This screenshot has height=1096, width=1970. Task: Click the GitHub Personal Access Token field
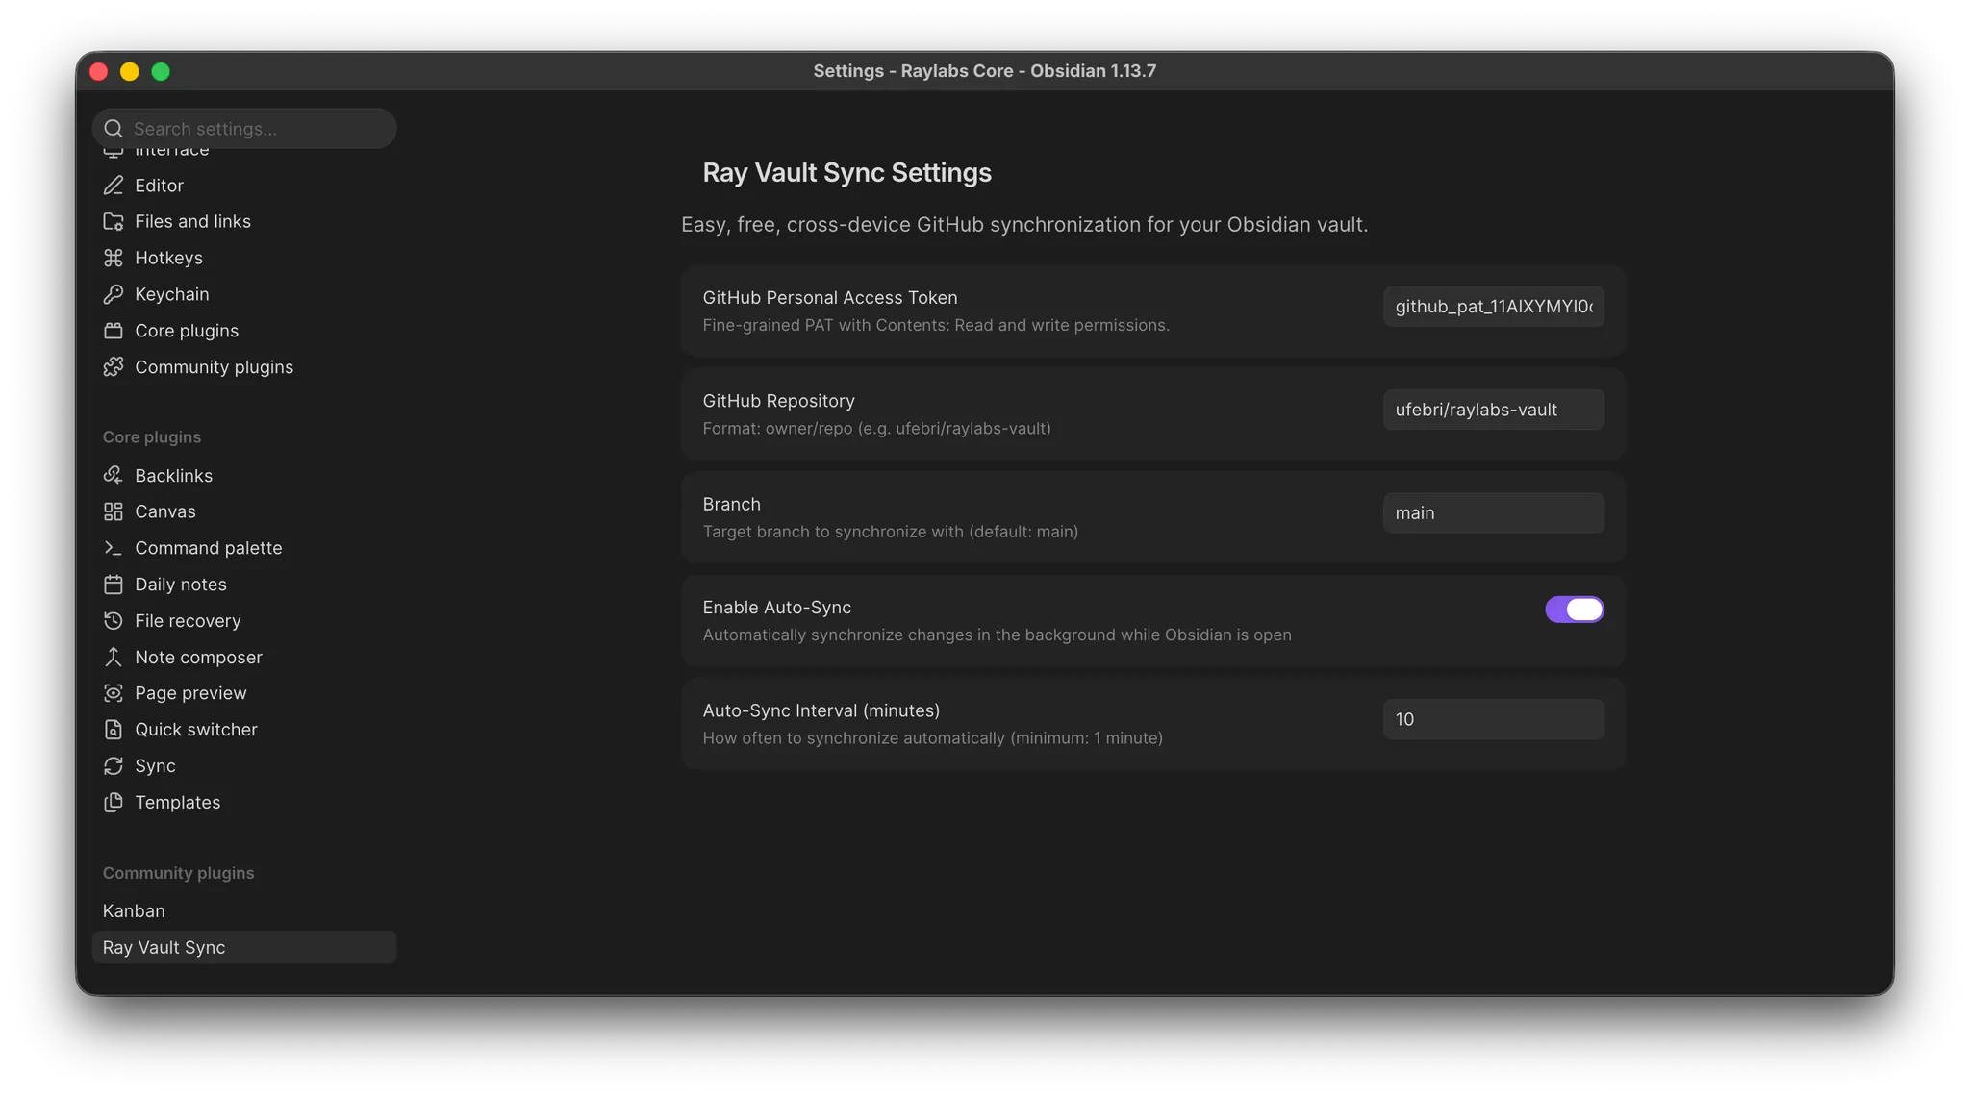pos(1493,307)
